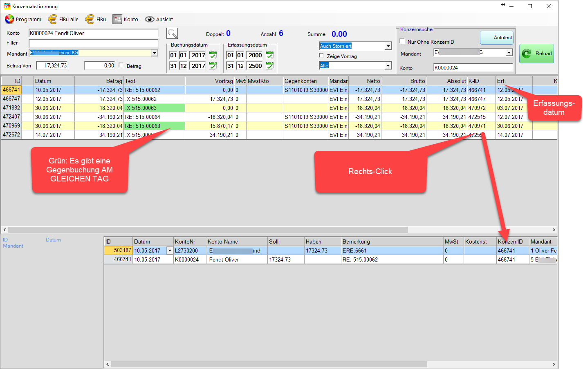Click Erfassungsdatum end date calendar icon

coord(269,65)
